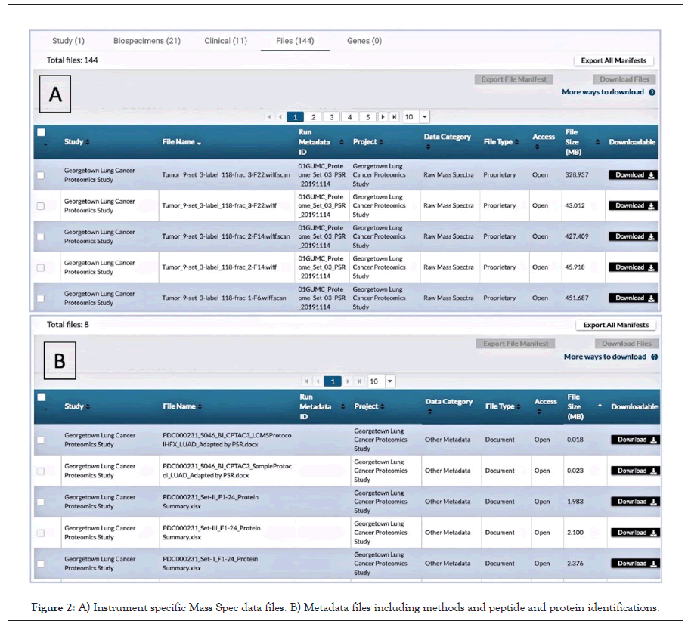Screen dimensions: 688x630
Task: Click Export All Manifests in panel A
Action: [613, 60]
